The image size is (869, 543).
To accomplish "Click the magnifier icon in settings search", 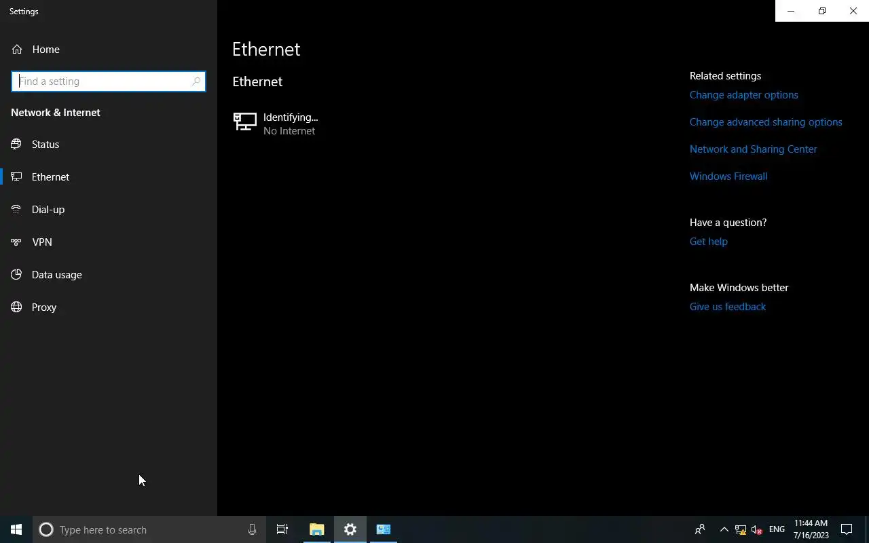I will [x=196, y=81].
